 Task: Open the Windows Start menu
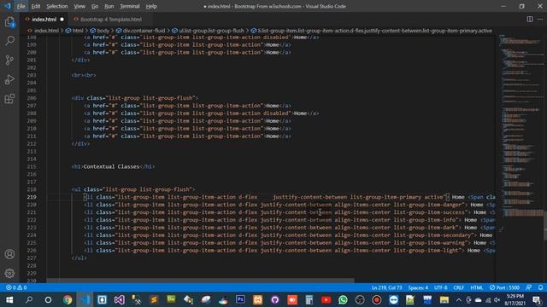pos(9,299)
